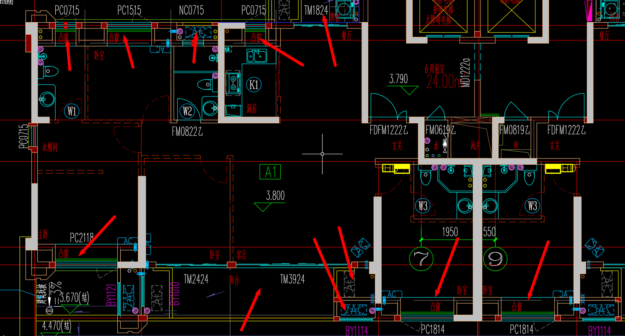Select the 阳台 label next to TM2424
This screenshot has height=336, width=625.
pos(234,280)
